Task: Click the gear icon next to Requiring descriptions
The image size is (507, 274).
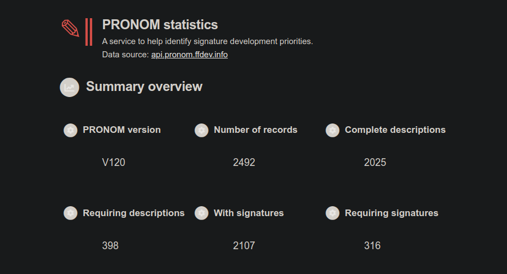Action: (x=71, y=213)
